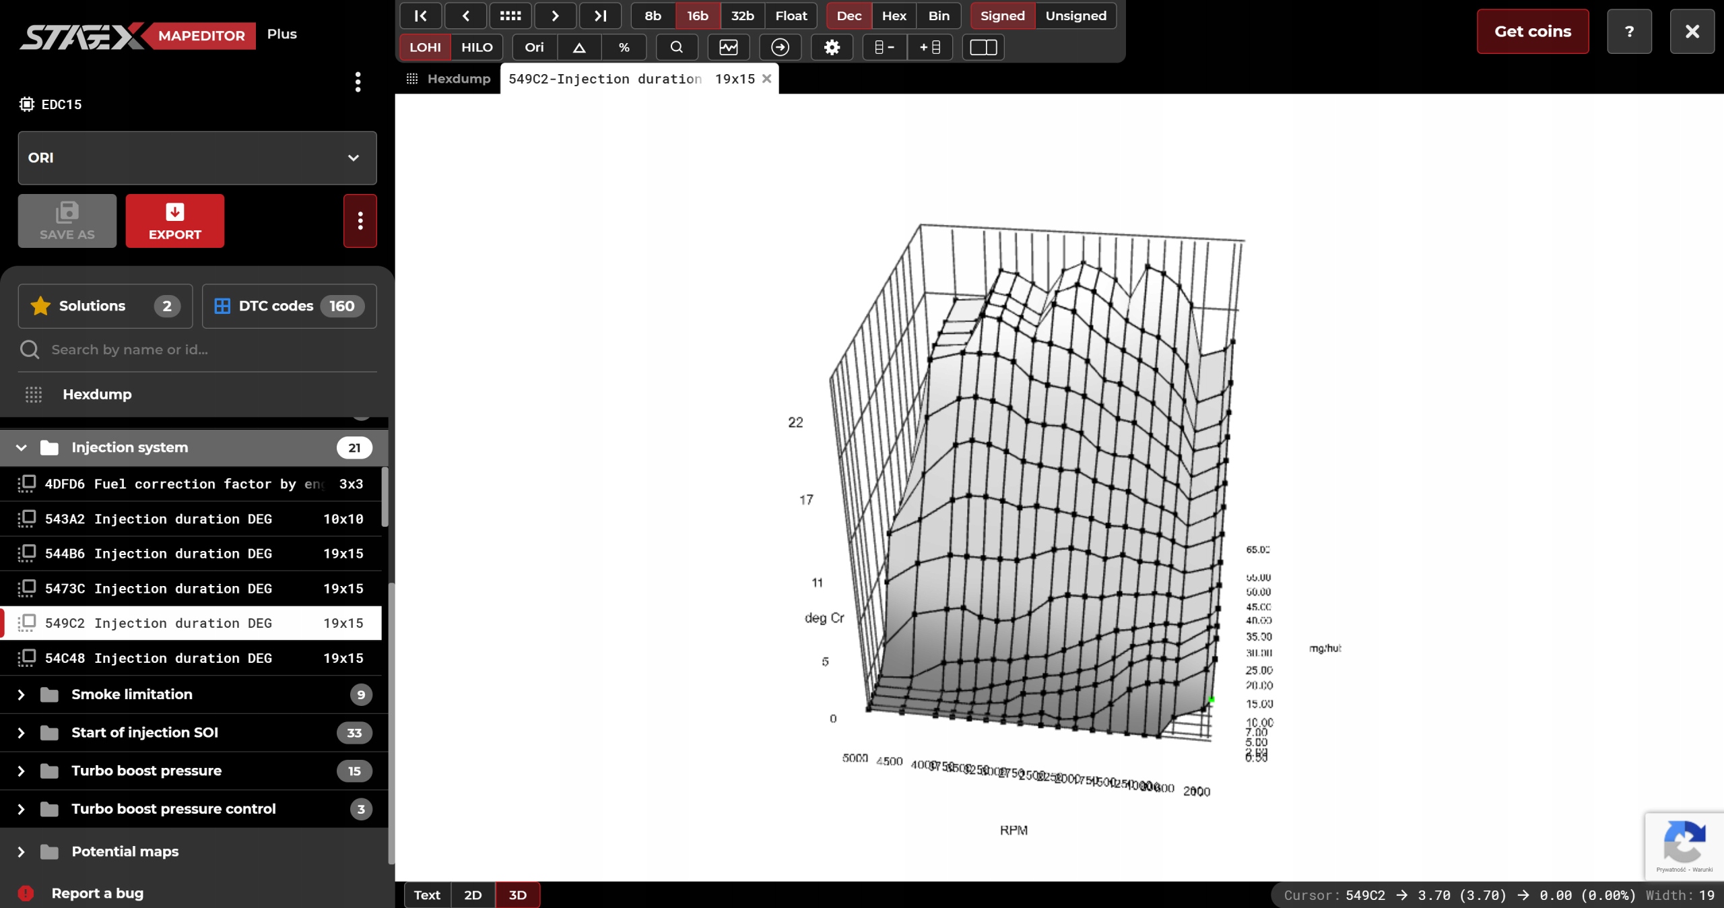This screenshot has height=908, width=1724.
Task: Collapse the Injection system folder
Action: pos(22,447)
